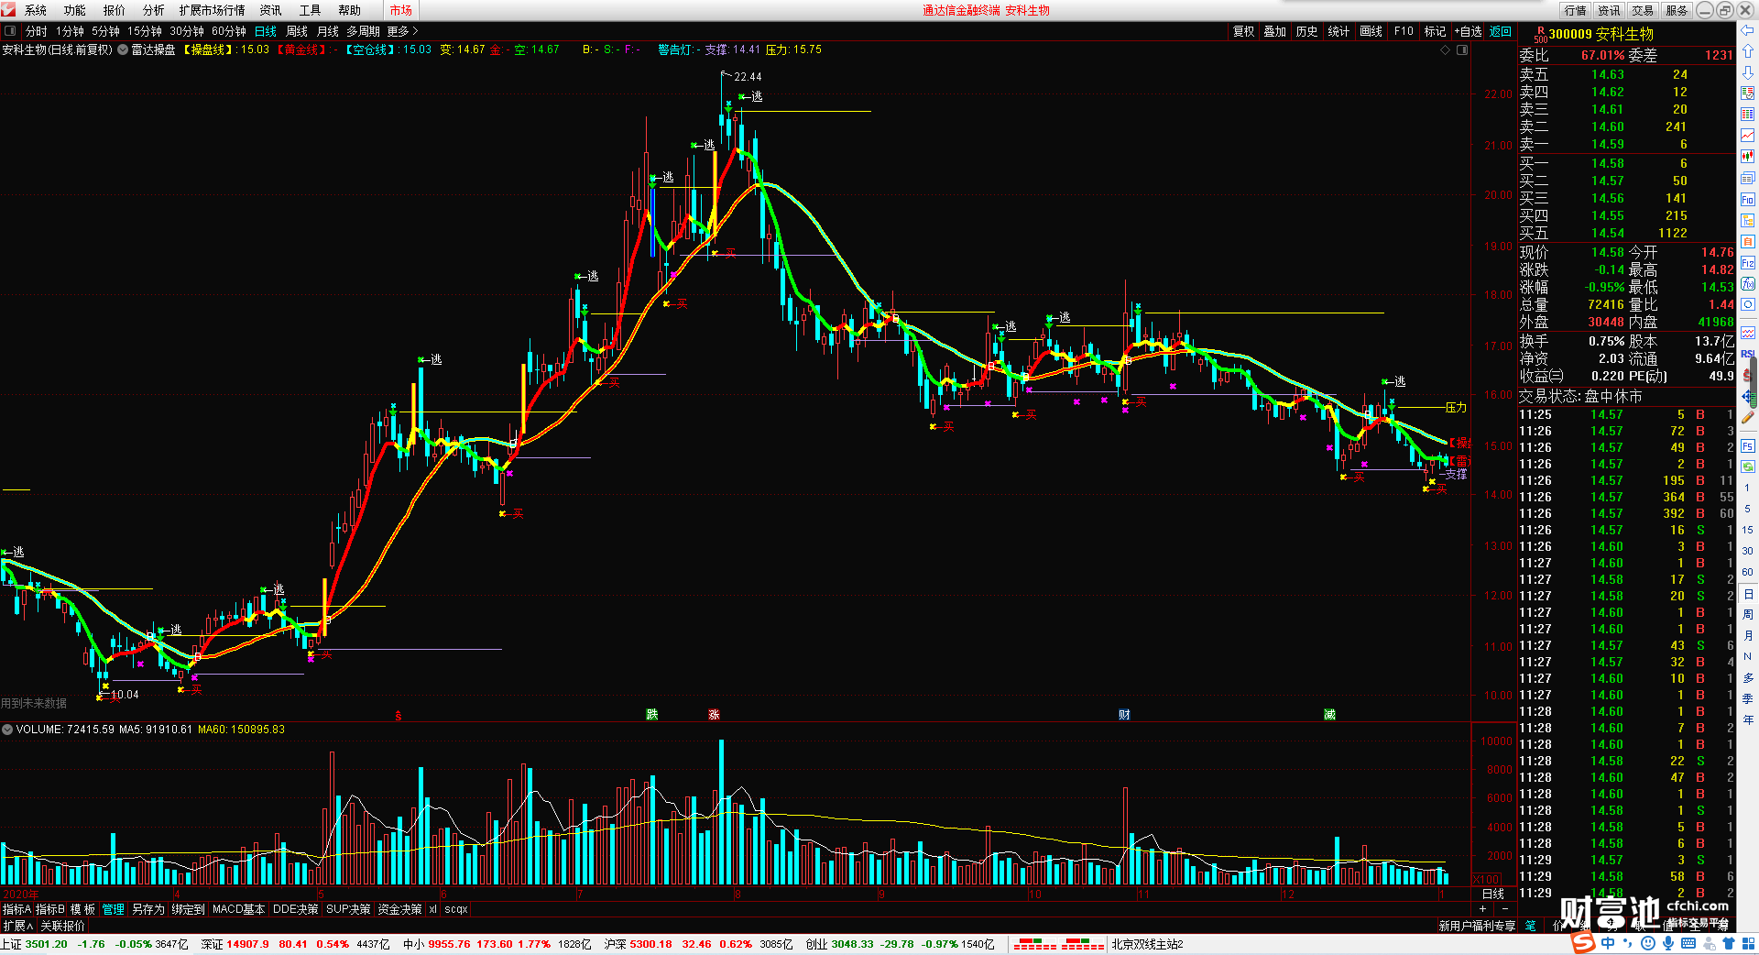
Task: Open the 分析 menu
Action: tap(153, 10)
